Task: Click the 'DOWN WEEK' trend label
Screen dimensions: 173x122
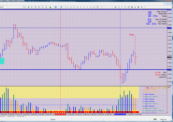Action: point(161,75)
